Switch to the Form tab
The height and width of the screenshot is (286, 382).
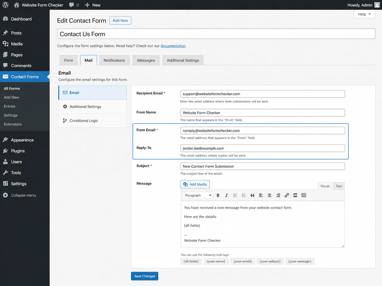click(x=69, y=60)
